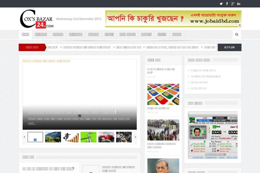260x173 pixels.
Task: Open the LinkedIn social icon
Action: click(239, 3)
